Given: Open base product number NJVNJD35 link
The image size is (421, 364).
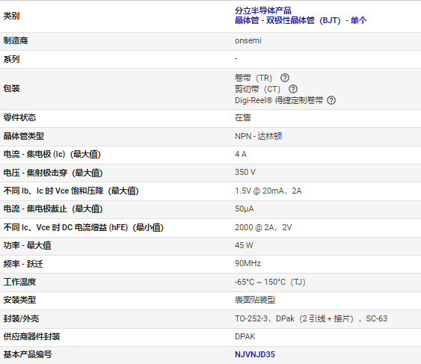Looking at the screenshot, I should pos(255,354).
